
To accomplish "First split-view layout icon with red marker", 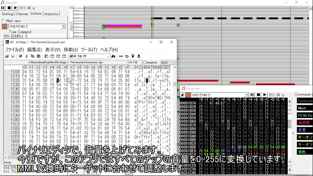I will point(46,56).
